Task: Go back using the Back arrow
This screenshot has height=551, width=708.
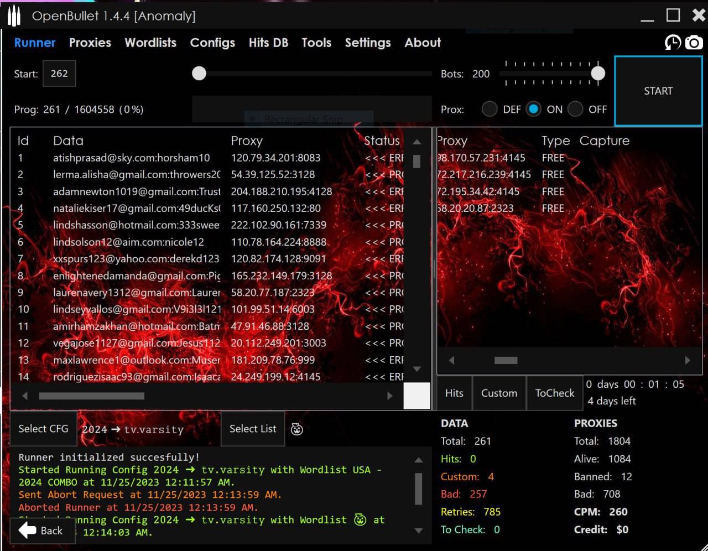Action: [x=41, y=531]
